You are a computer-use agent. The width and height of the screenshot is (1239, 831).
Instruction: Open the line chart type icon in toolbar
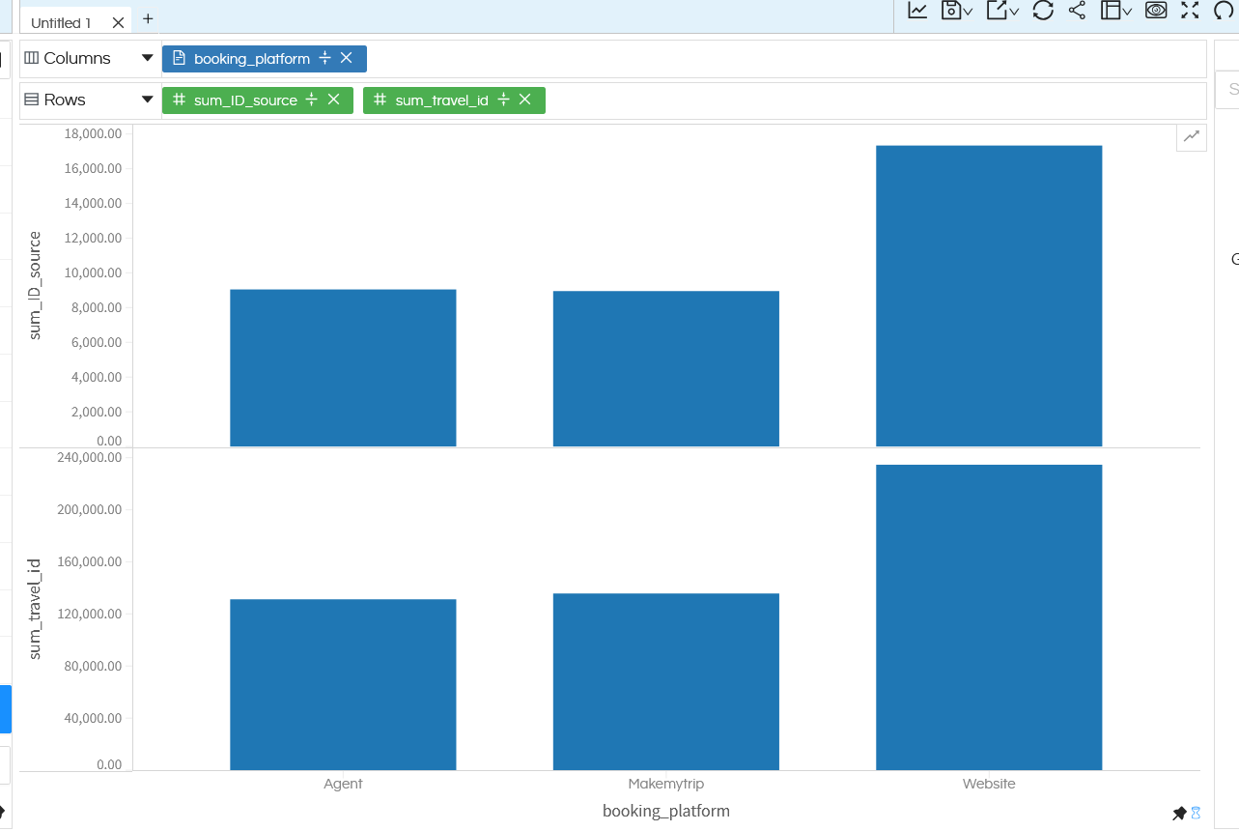pyautogui.click(x=917, y=11)
